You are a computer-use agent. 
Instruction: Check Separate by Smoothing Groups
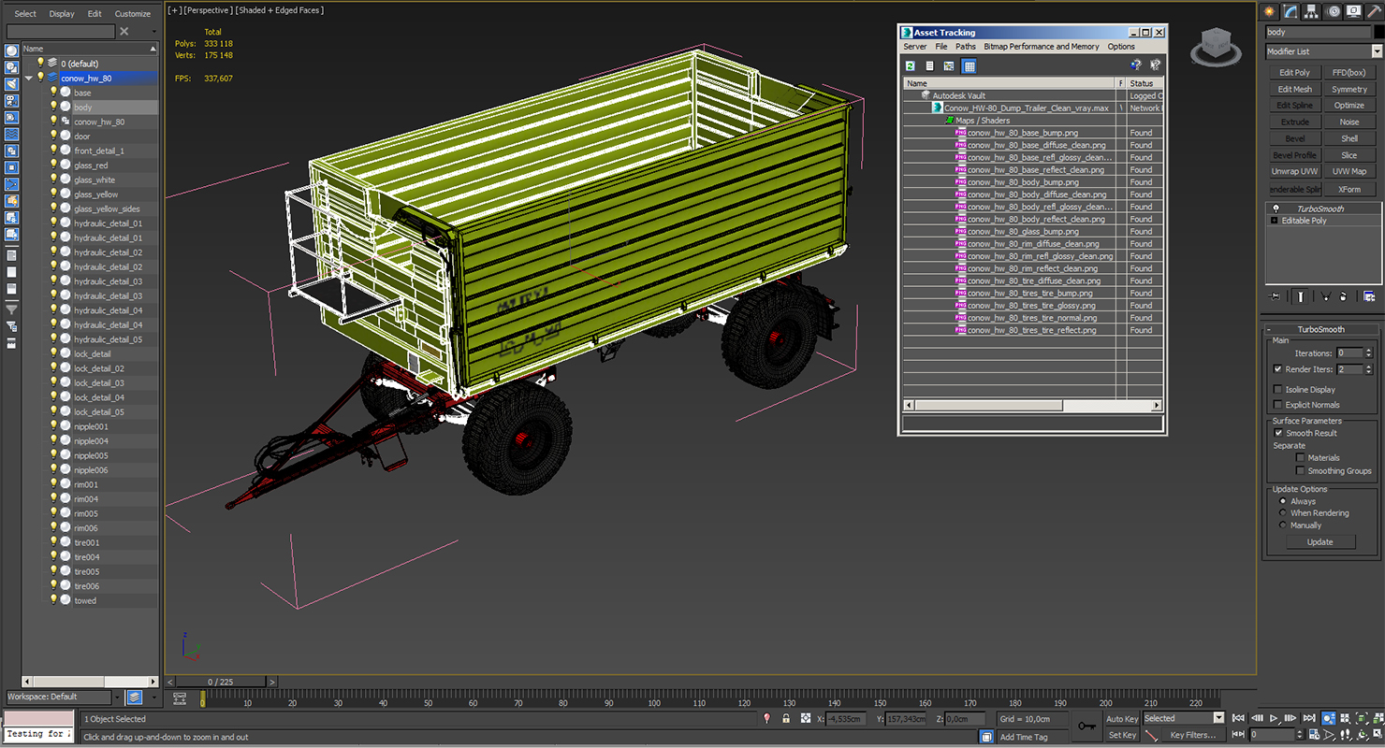(1301, 470)
